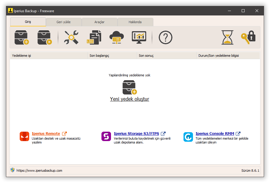Click the key and padlock license icon
Viewport: 270px width, 183px height.
click(248, 37)
